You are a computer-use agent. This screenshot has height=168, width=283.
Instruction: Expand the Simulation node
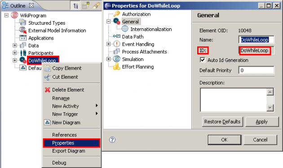pos(108,59)
